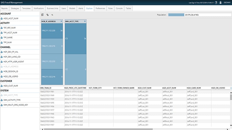The image size is (232, 130).
Task: Click the TPP_ACCT_NUM variable icon
Action: (2, 33)
